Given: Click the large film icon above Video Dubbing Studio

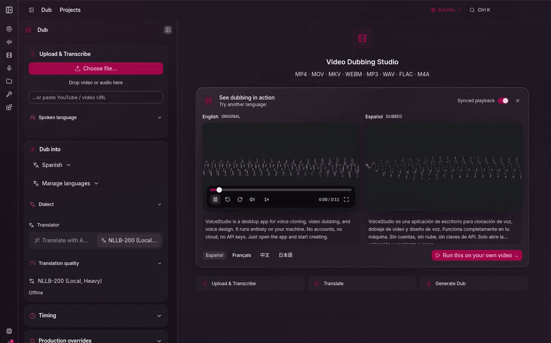Looking at the screenshot, I should pos(362,38).
